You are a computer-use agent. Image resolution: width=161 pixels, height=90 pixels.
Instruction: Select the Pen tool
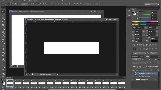click(3, 59)
